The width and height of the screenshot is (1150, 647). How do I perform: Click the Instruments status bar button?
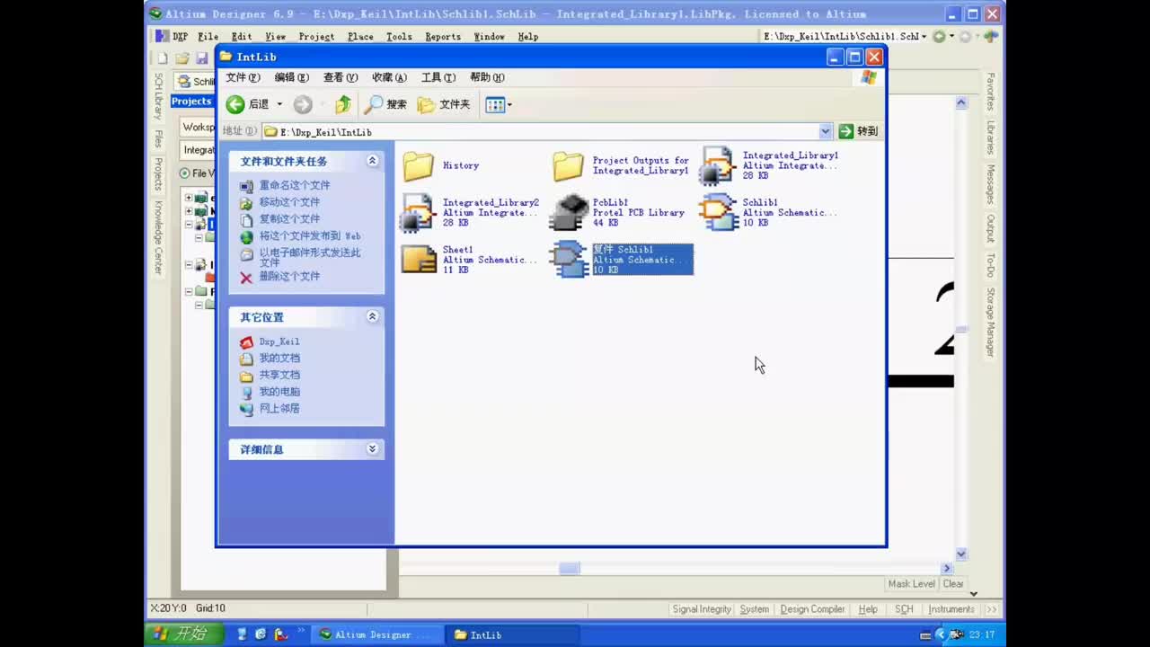pyautogui.click(x=951, y=609)
